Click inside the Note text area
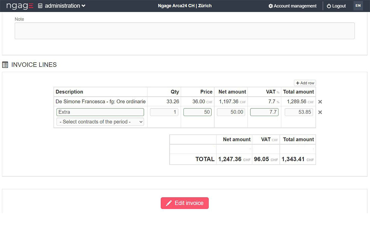Screen dimensions: 370x232 point(184,31)
